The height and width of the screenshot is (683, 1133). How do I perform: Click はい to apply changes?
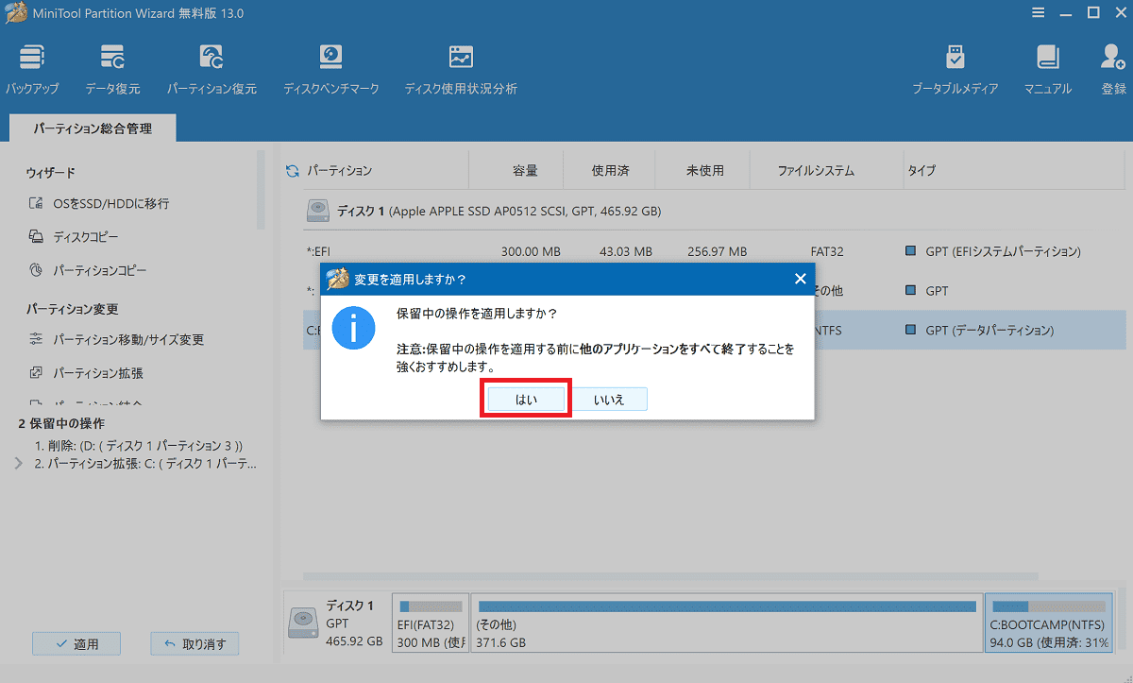coord(526,400)
